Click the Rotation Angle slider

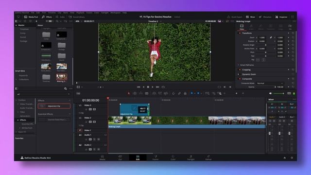[x=266, y=45]
